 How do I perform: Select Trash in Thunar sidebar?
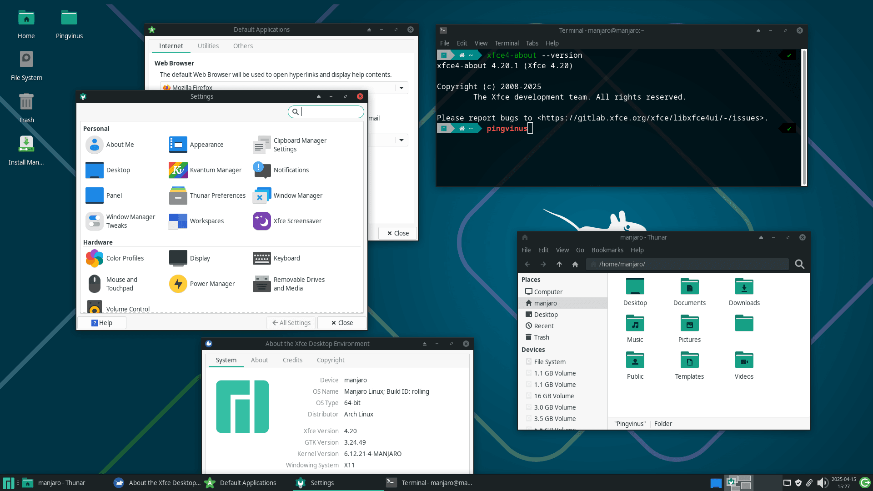(563, 337)
